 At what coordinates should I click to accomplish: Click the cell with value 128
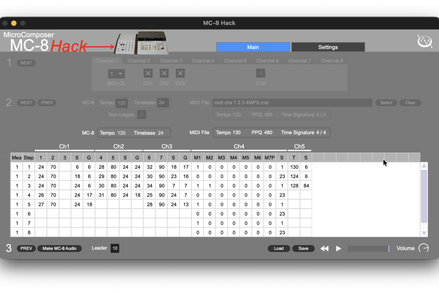coord(294,186)
